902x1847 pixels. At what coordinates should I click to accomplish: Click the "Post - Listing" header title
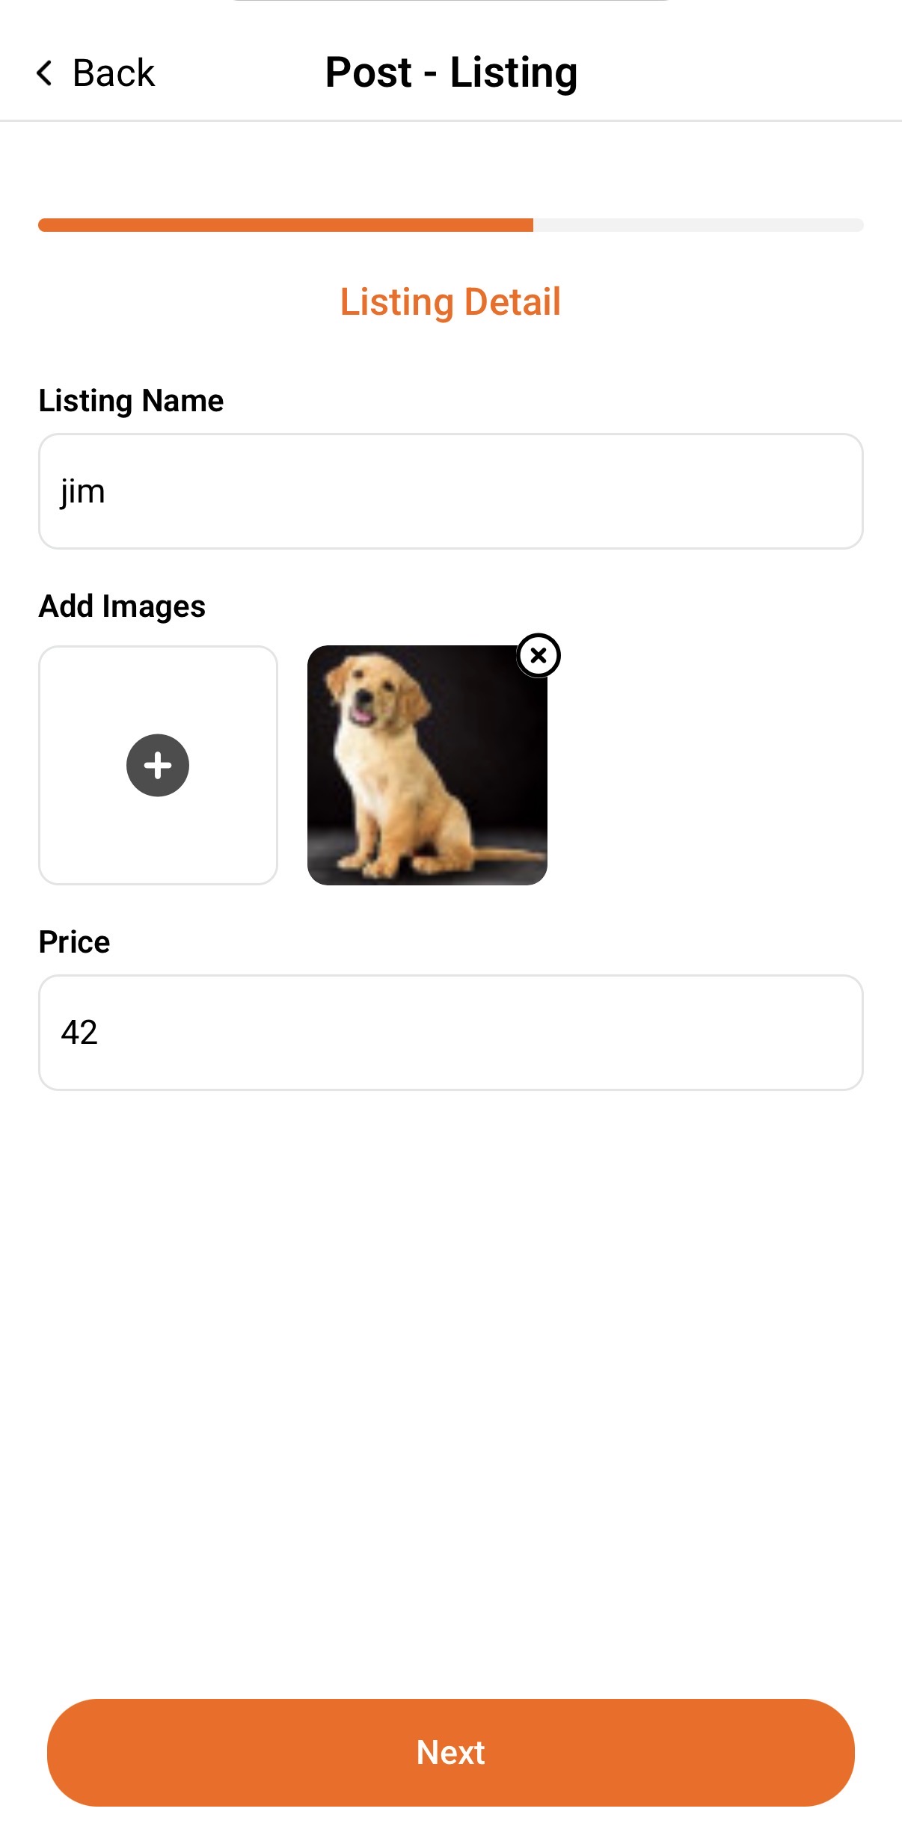pyautogui.click(x=451, y=73)
